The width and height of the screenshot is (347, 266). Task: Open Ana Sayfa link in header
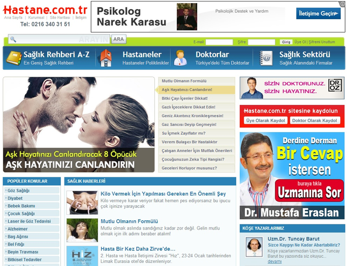pos(13,17)
